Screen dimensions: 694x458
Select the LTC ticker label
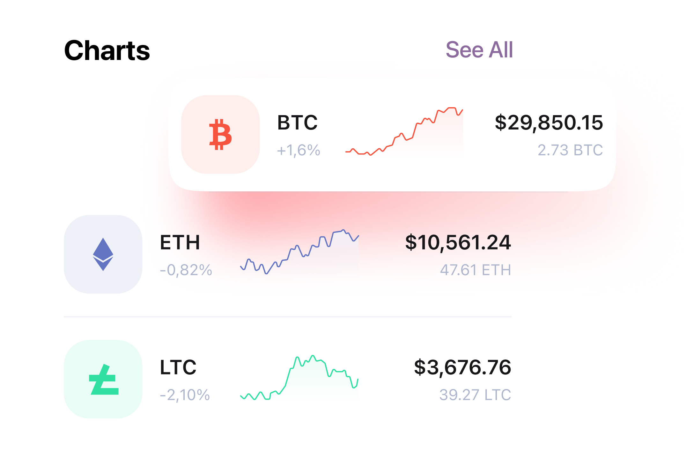pos(178,367)
